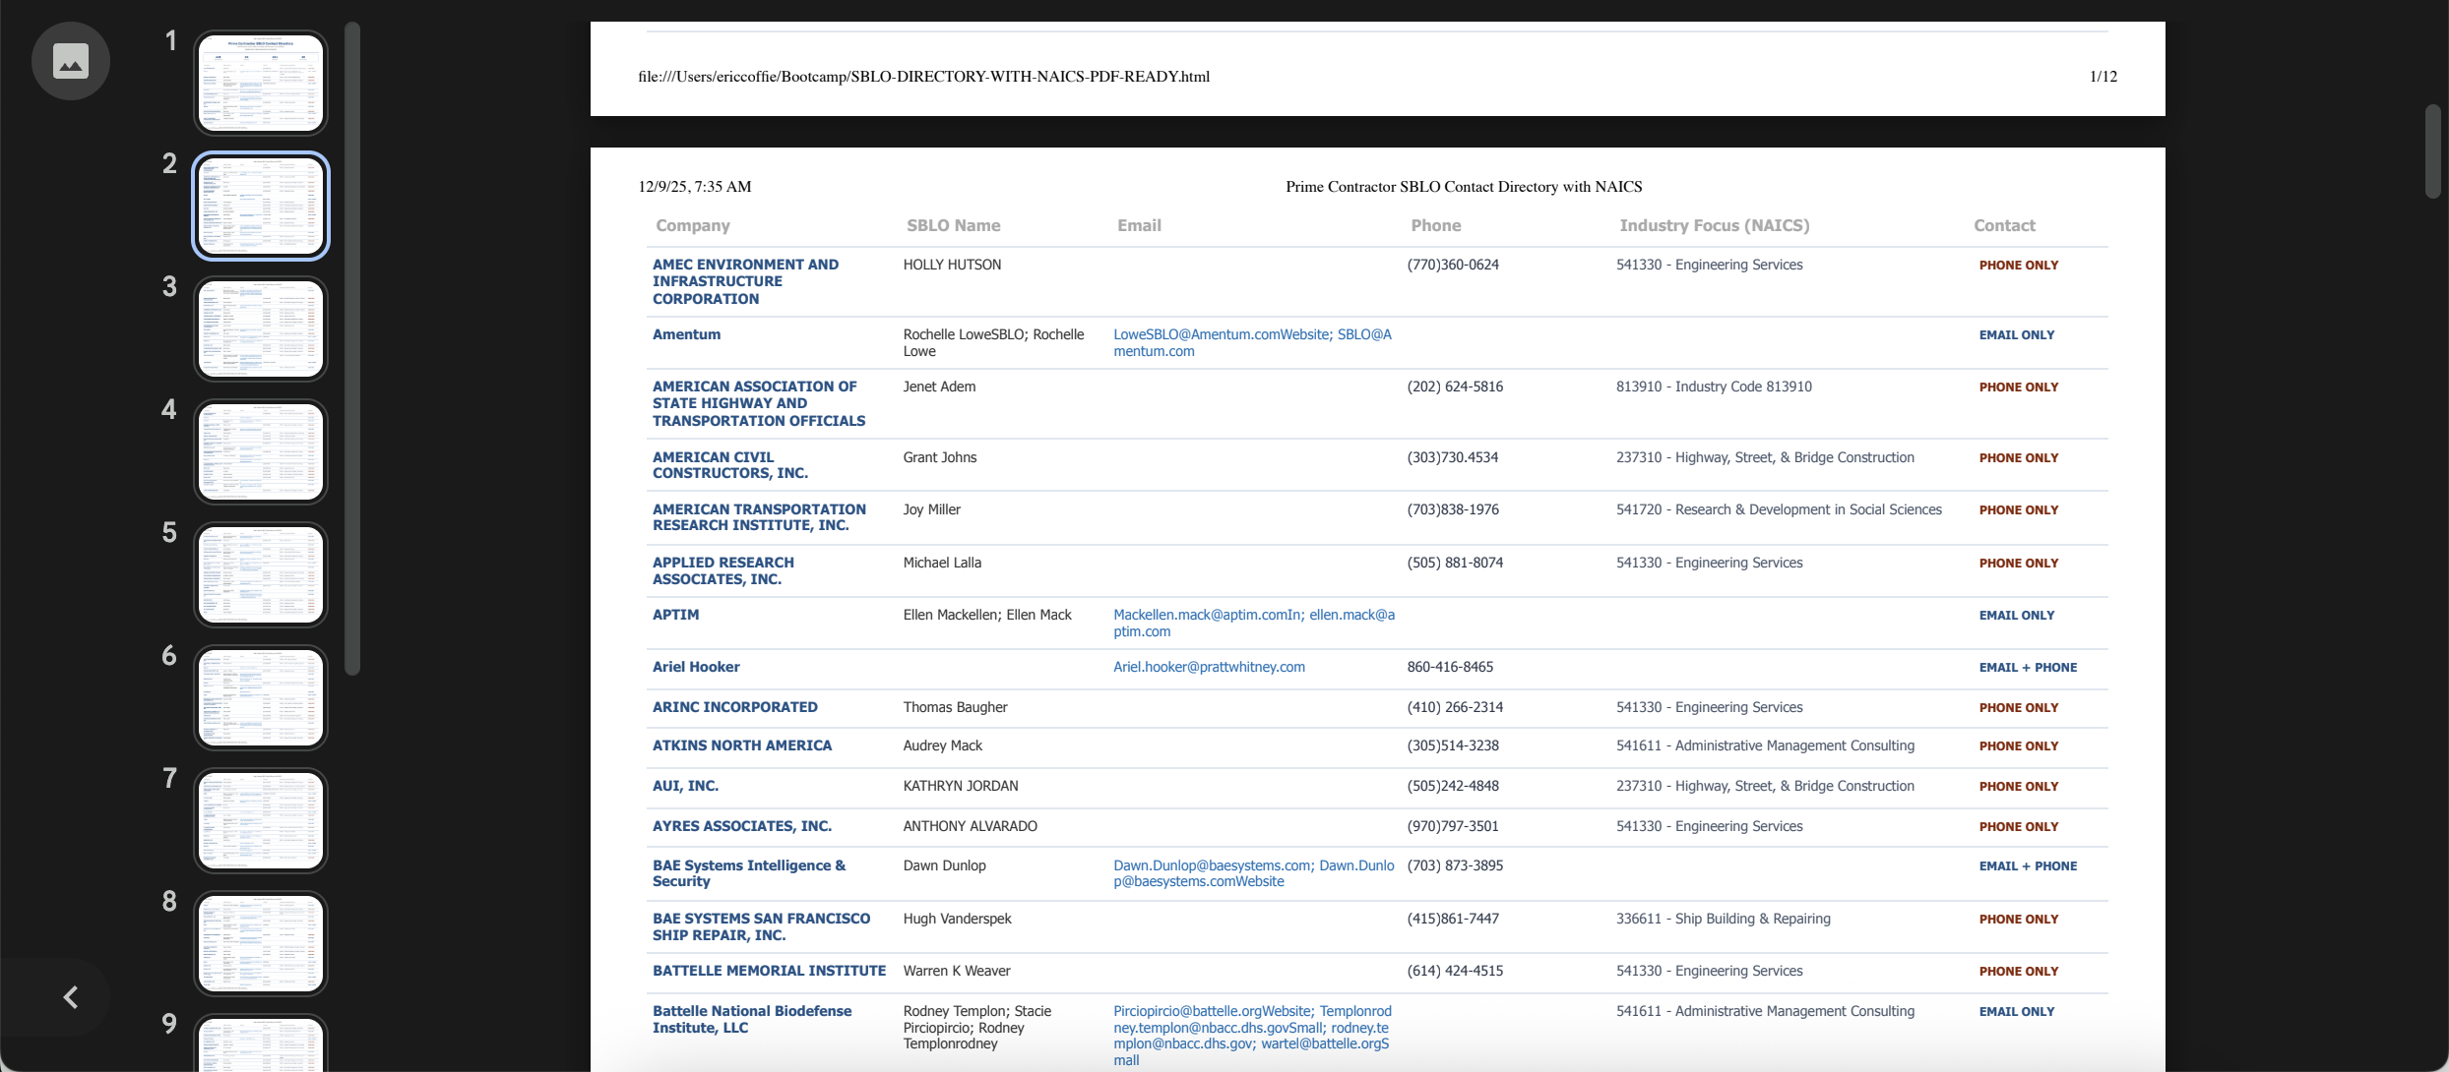2449x1072 pixels.
Task: Open the APTIM company link
Action: [675, 615]
